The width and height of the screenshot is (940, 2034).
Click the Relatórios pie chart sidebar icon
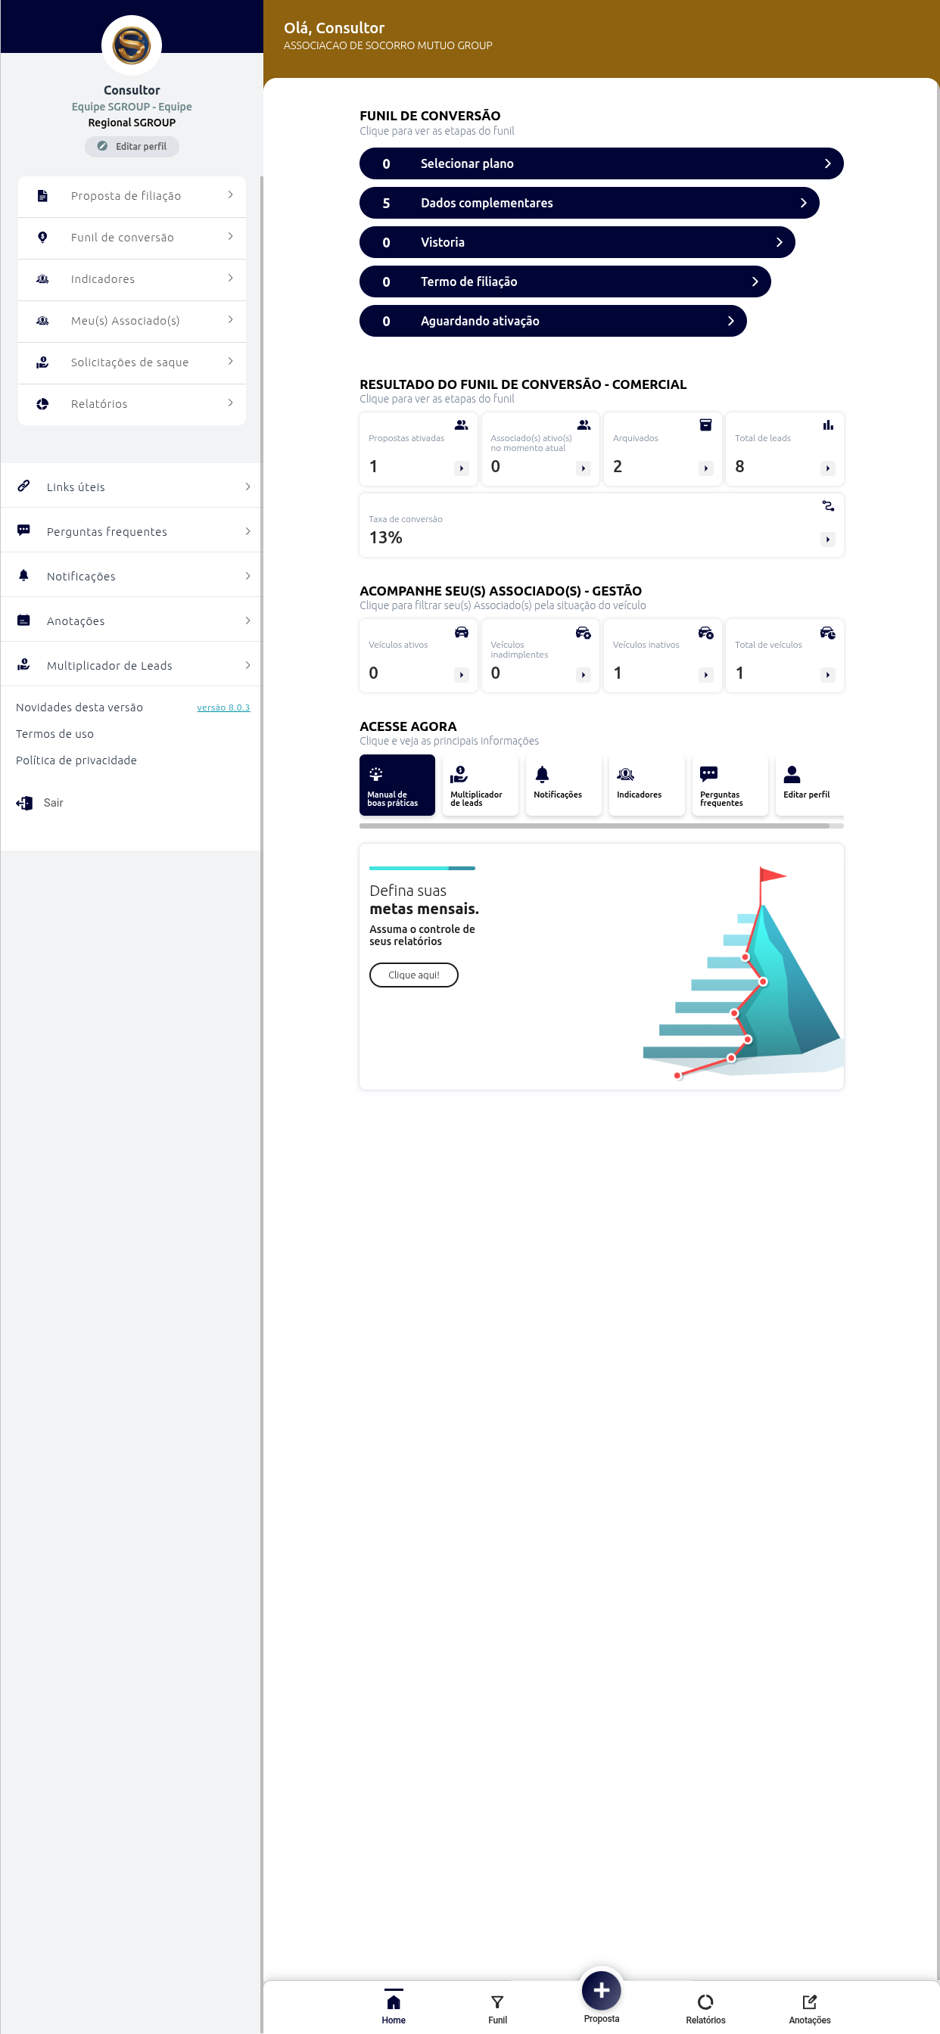pos(42,403)
